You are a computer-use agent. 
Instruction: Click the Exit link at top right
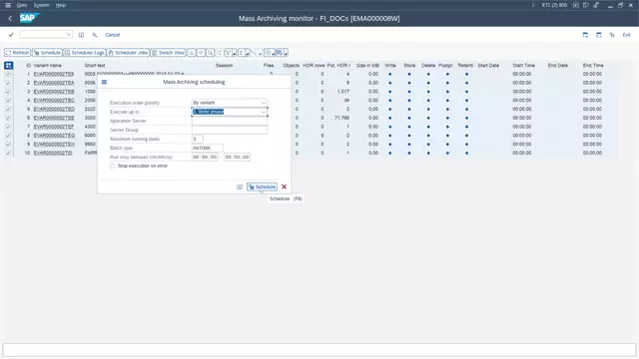(626, 35)
